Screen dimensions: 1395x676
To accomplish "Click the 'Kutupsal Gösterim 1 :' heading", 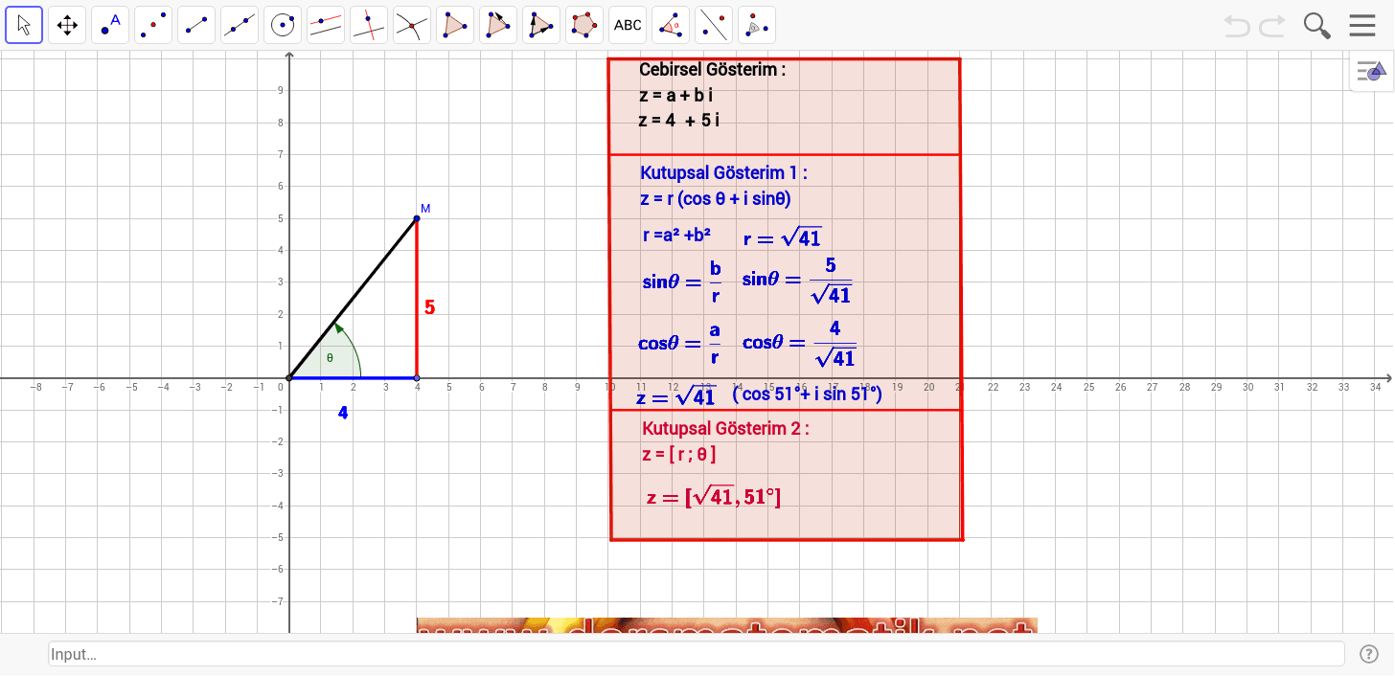I will (x=724, y=173).
